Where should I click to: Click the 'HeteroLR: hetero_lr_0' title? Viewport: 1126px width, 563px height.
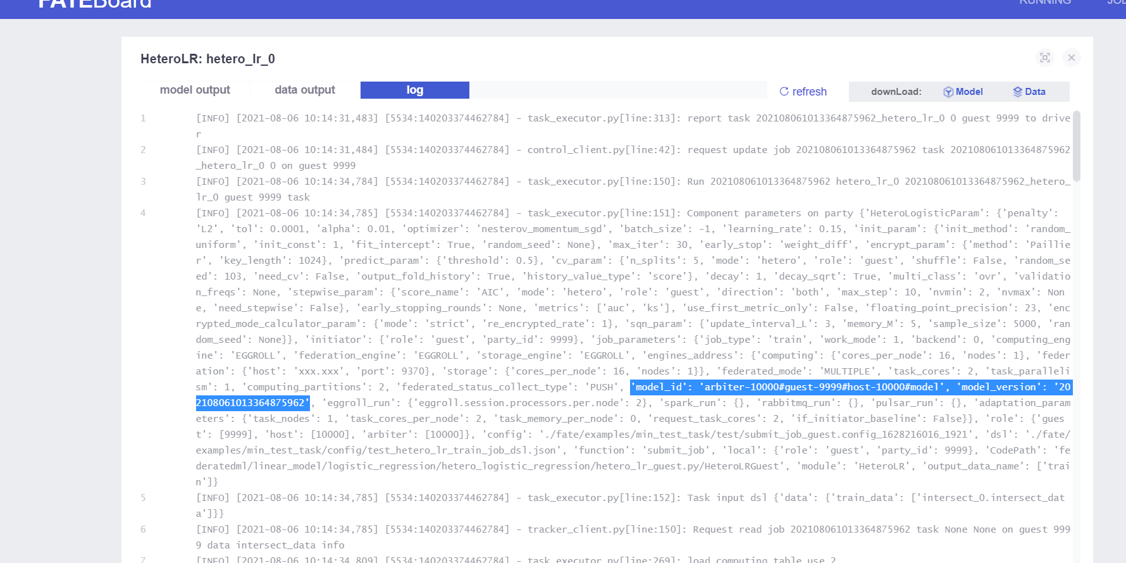click(x=207, y=59)
